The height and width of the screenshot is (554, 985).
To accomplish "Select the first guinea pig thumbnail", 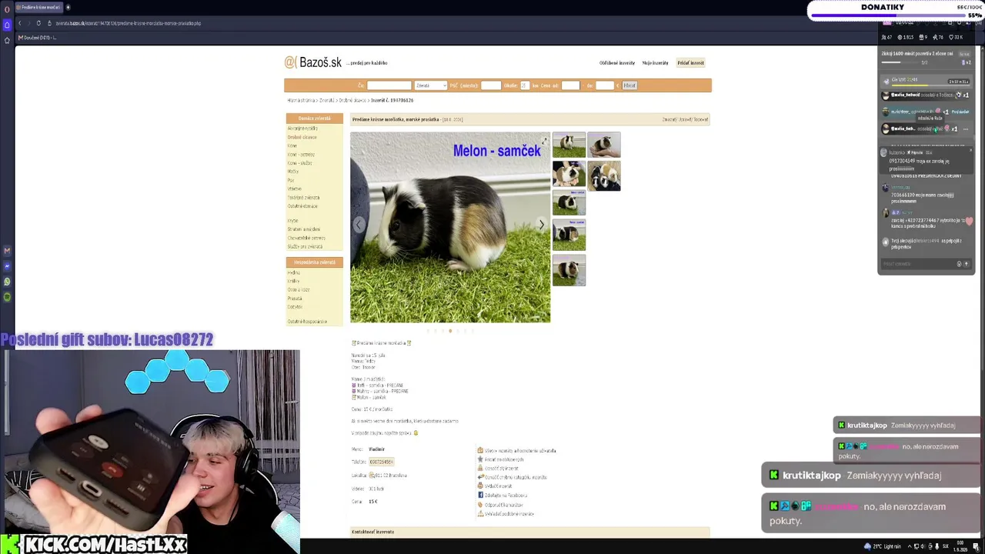I will pyautogui.click(x=569, y=145).
